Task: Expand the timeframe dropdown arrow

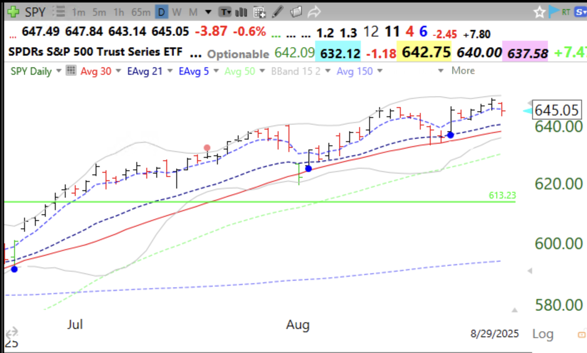Action: (208, 12)
